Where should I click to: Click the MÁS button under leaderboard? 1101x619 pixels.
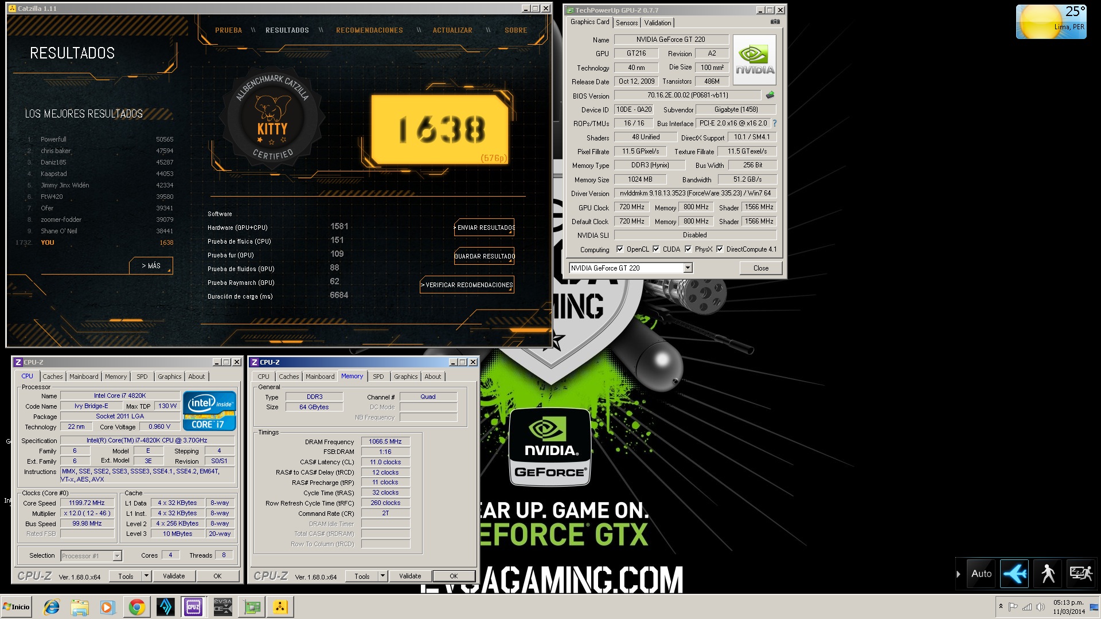[x=151, y=265]
